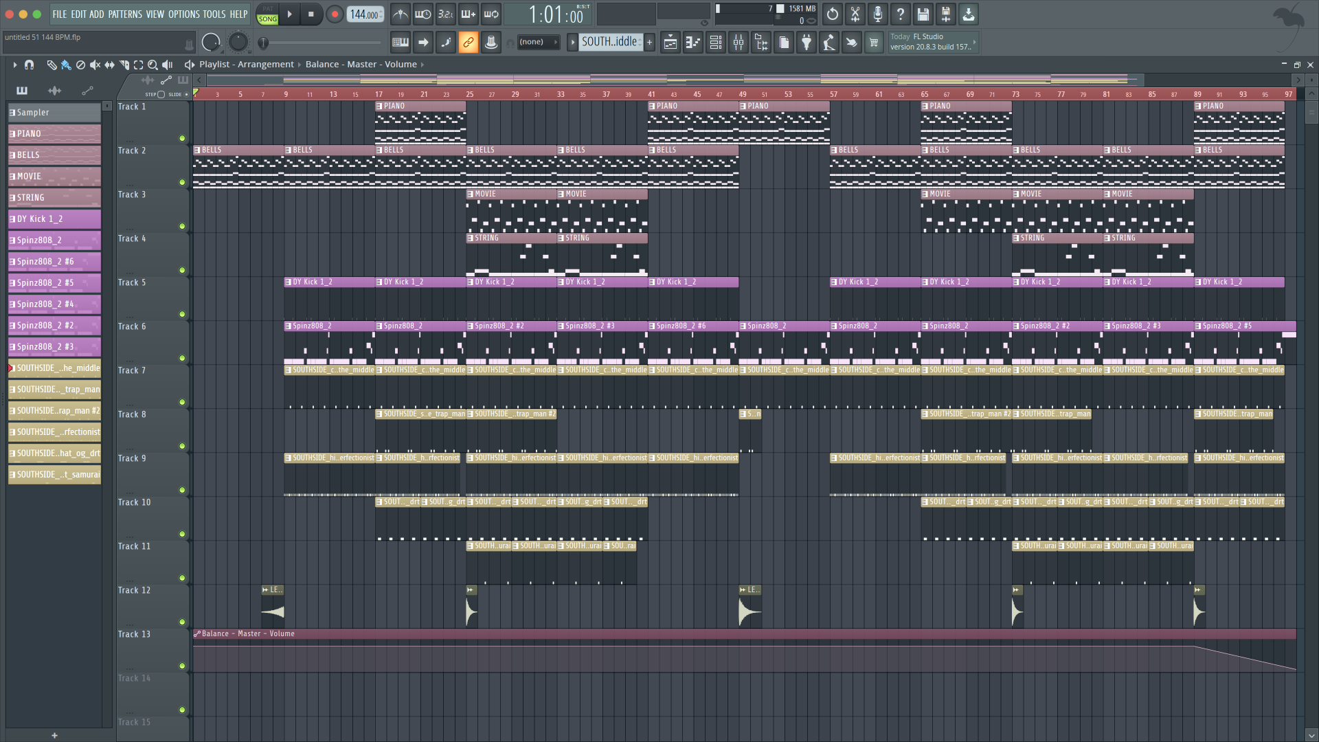Open the OPTIONS menu

(184, 14)
